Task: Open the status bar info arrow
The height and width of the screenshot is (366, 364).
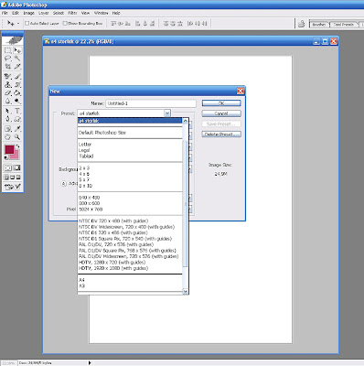Action: [90, 362]
